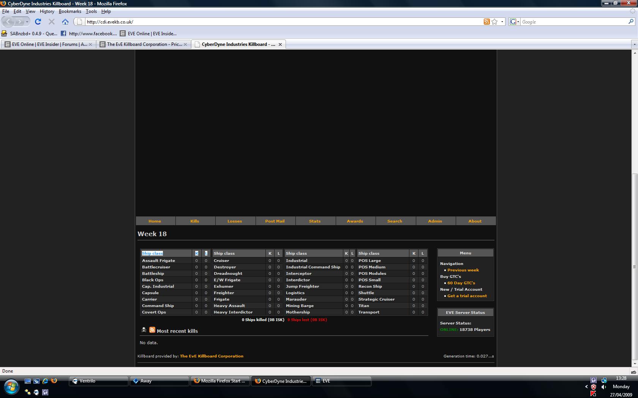Go to the Home page of killboard
The width and height of the screenshot is (638, 398).
pyautogui.click(x=155, y=221)
